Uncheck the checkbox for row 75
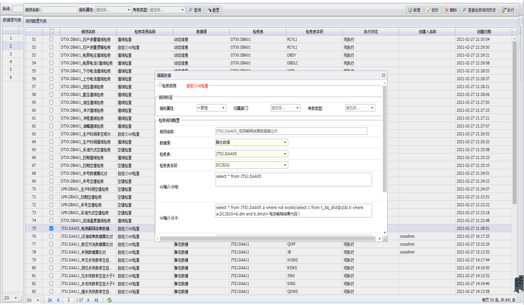 click(51, 228)
